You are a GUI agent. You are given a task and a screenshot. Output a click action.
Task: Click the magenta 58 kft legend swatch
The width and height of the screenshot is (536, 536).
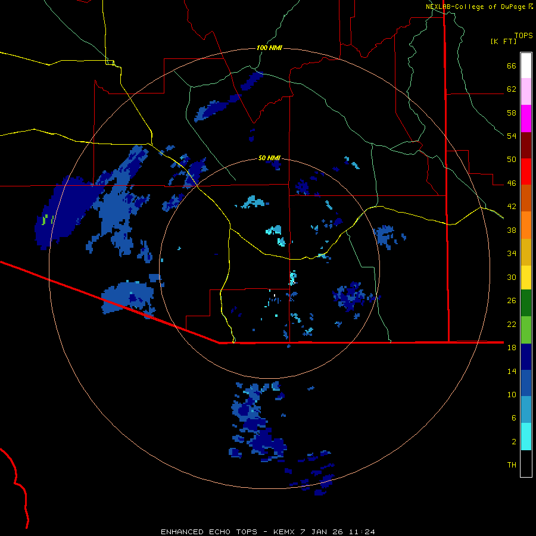(526, 119)
